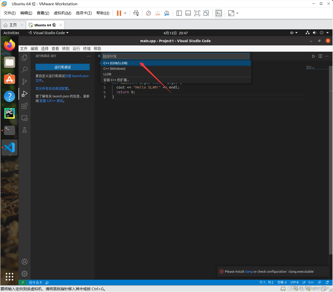333x292 pixels.
Task: Click Activities in the top bar
Action: [x=11, y=33]
